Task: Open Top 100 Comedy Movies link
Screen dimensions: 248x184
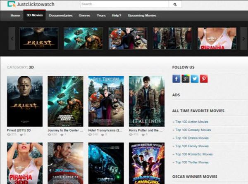Action: (x=193, y=130)
